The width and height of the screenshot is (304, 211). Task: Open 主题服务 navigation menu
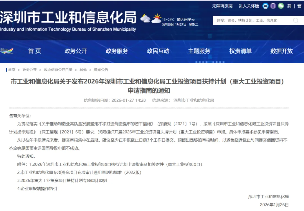point(199,51)
